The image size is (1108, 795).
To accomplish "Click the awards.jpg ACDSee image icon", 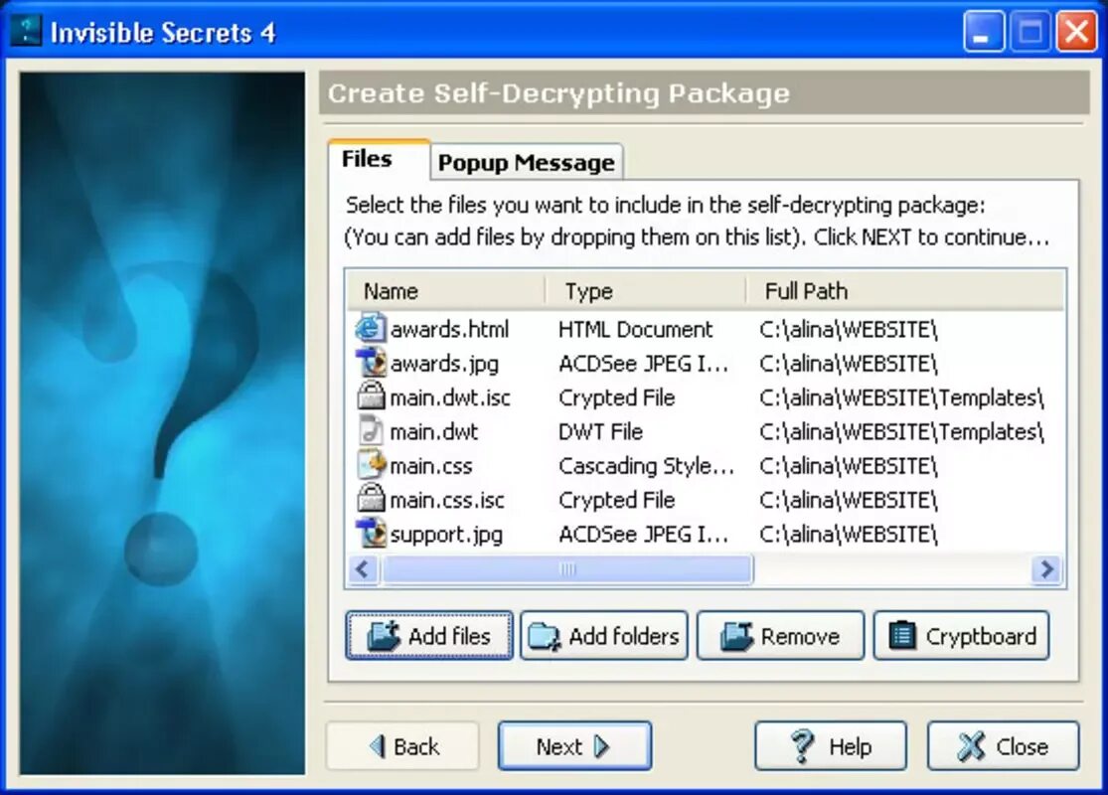I will (371, 364).
